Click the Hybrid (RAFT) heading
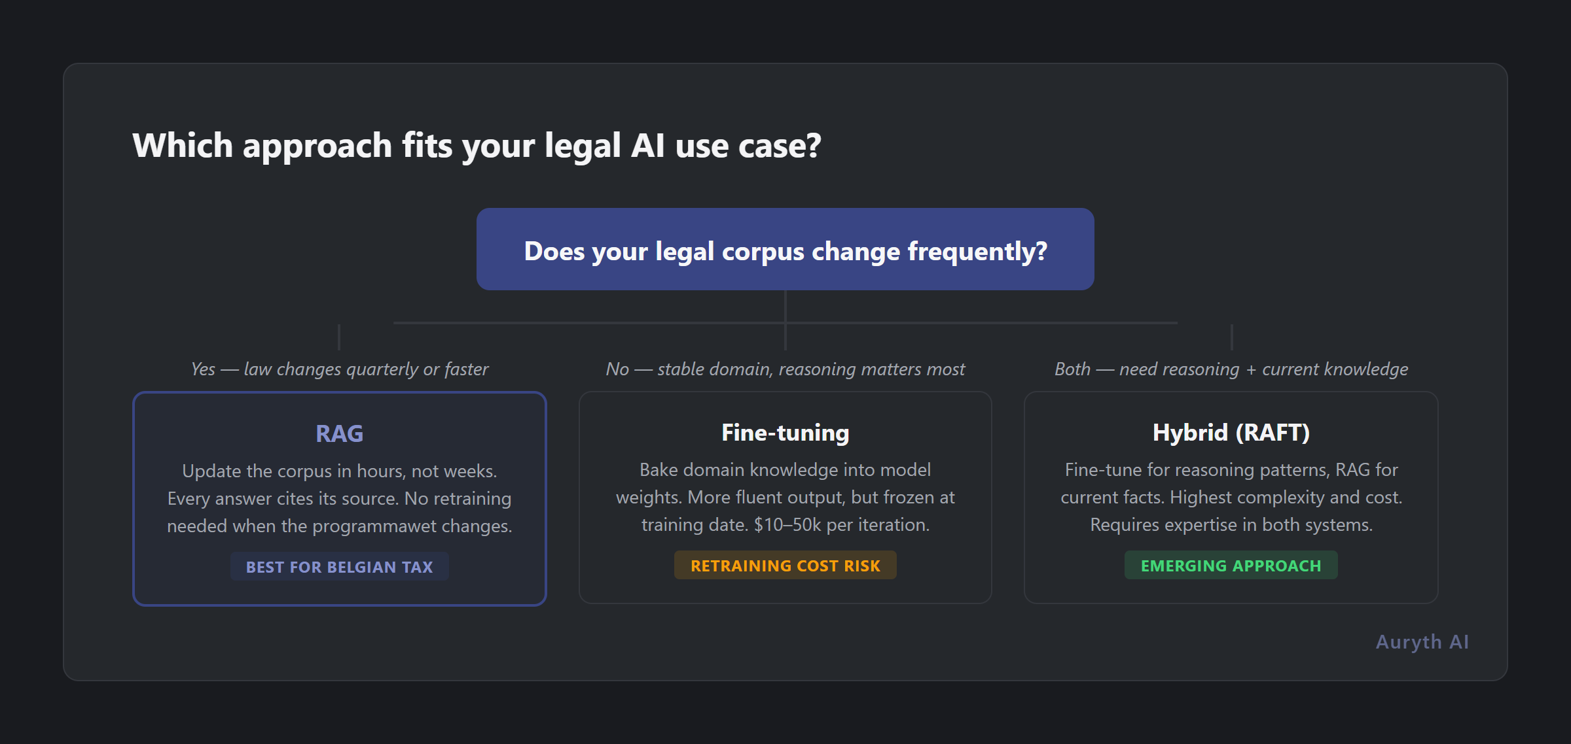This screenshot has height=744, width=1571. [x=1231, y=432]
